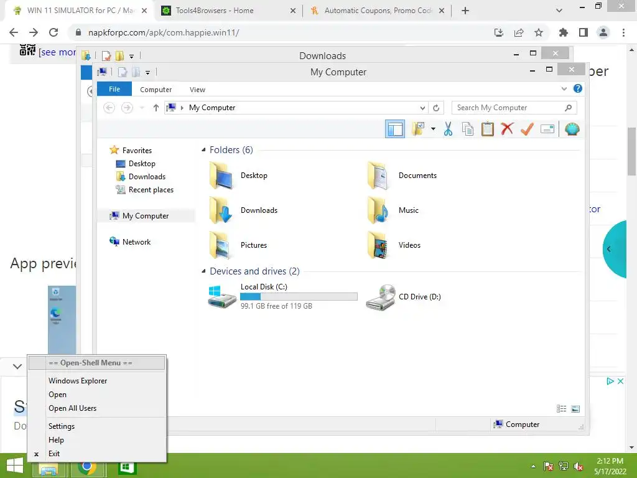
Task: Refresh the My Computer view
Action: click(x=436, y=108)
